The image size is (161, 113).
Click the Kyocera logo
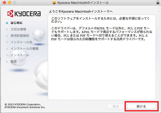[x=24, y=14]
